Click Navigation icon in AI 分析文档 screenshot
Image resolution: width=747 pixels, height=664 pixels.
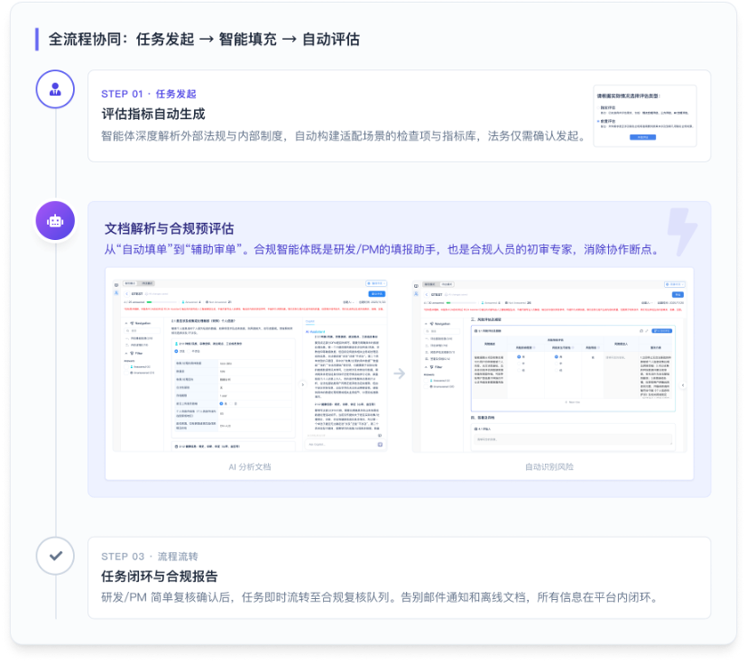(132, 323)
